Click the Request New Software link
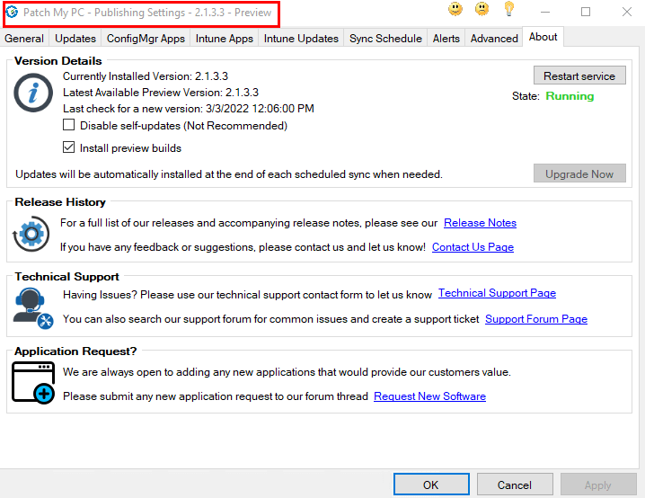Viewport: 645px width, 498px height. 429,396
